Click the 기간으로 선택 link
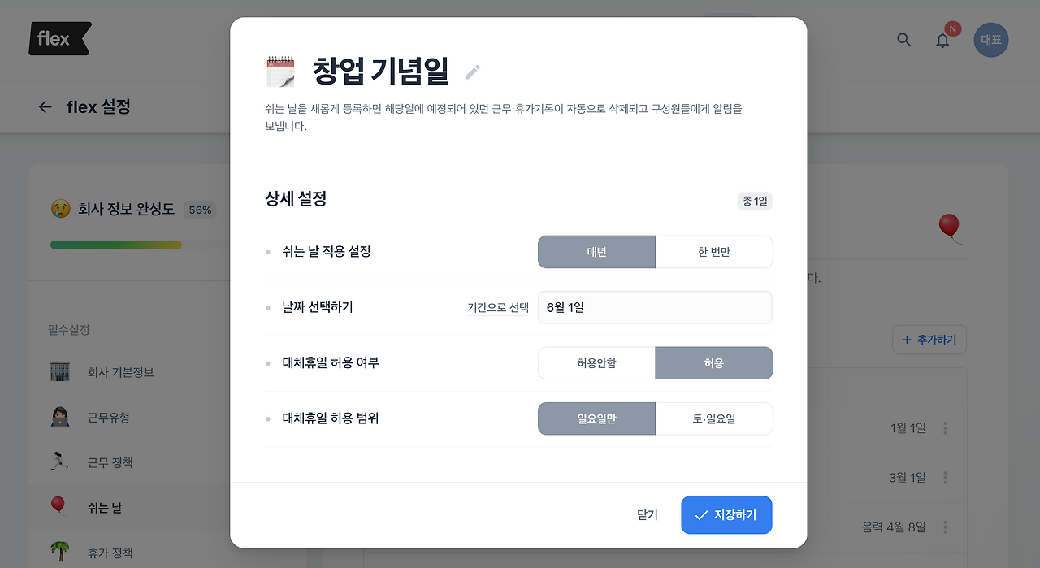1040x568 pixels. [498, 308]
